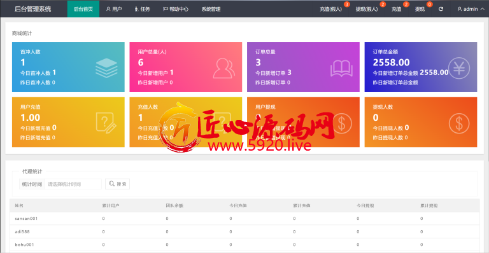Click the refresh icon in top bar

tap(441, 9)
